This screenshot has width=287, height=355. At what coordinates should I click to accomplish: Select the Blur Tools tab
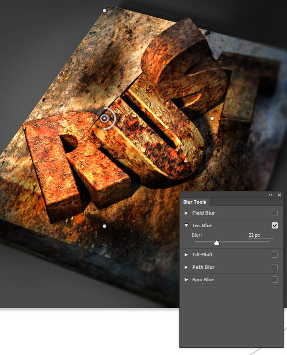pos(195,202)
